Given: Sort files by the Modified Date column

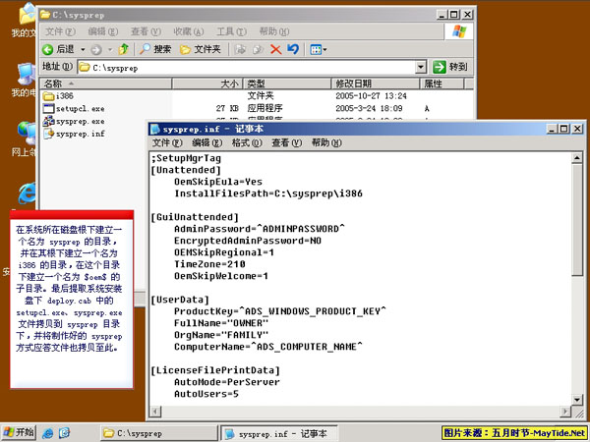Looking at the screenshot, I should [376, 83].
